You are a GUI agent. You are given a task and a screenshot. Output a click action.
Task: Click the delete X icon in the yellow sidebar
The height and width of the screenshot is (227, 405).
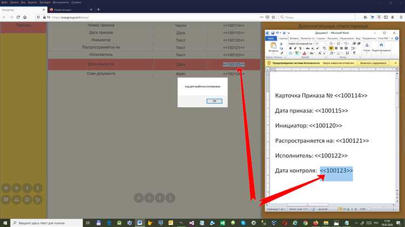coord(17,188)
